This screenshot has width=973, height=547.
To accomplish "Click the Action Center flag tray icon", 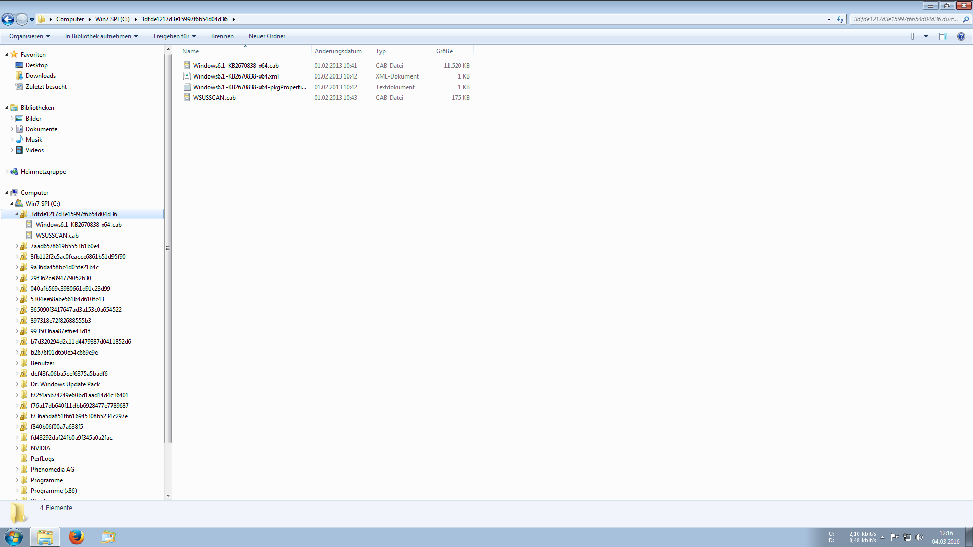I will click(x=894, y=537).
